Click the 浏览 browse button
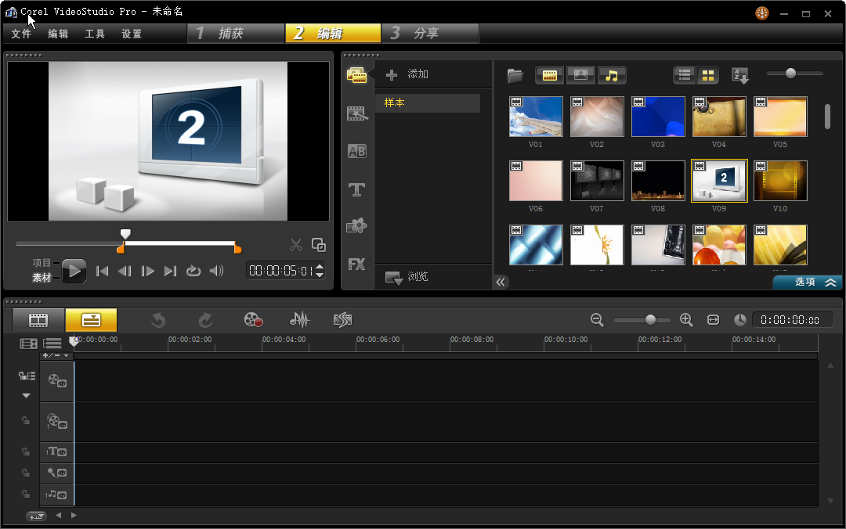 407,277
